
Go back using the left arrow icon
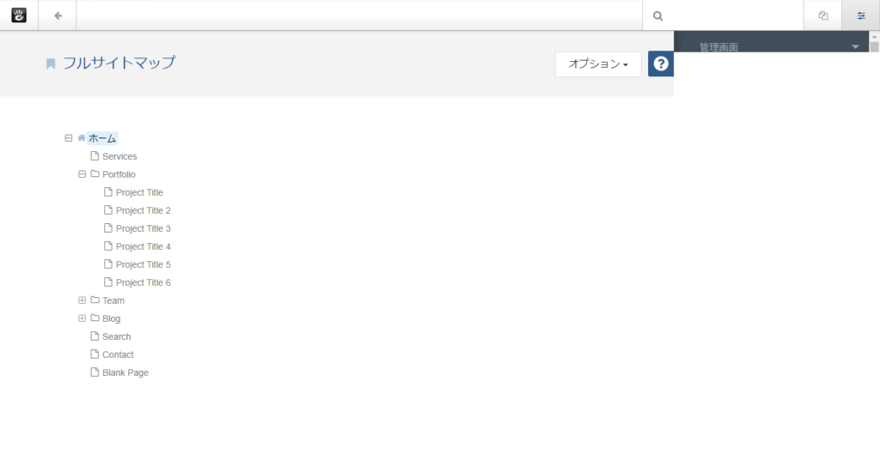(58, 15)
